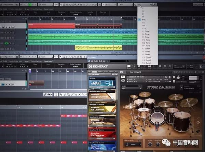Open Touch automation mode dropdown in lower window
The height and width of the screenshot is (152, 205).
(x=46, y=57)
